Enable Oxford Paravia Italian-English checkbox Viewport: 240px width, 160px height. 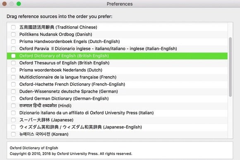(13, 49)
